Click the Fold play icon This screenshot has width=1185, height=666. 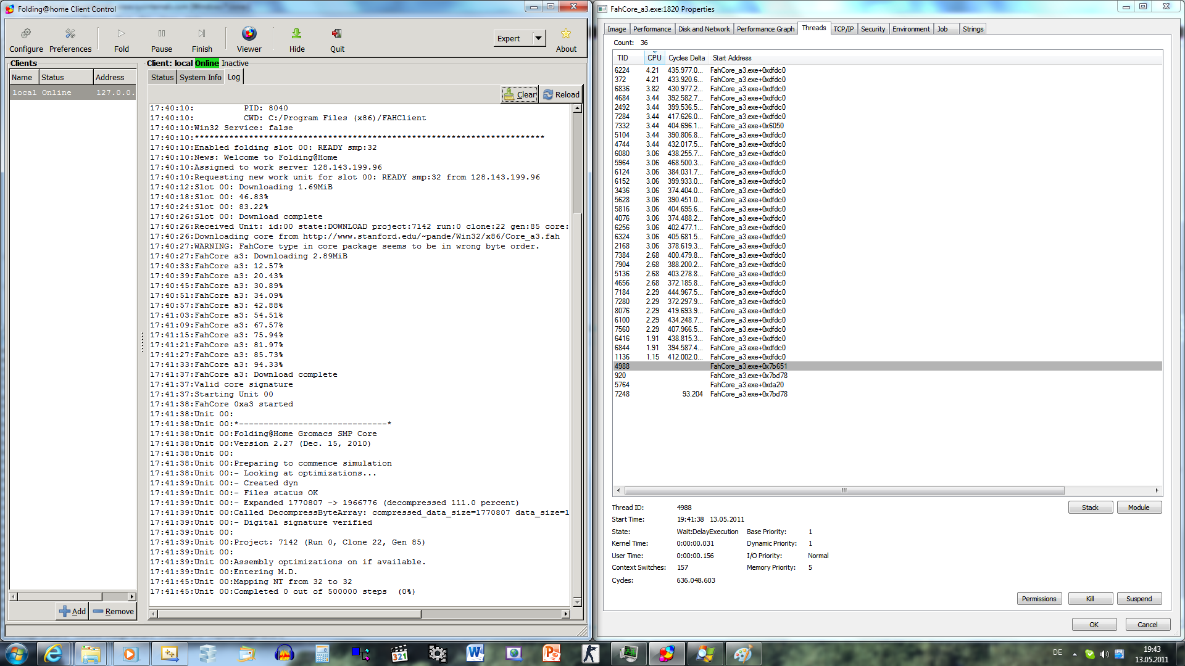(x=121, y=34)
